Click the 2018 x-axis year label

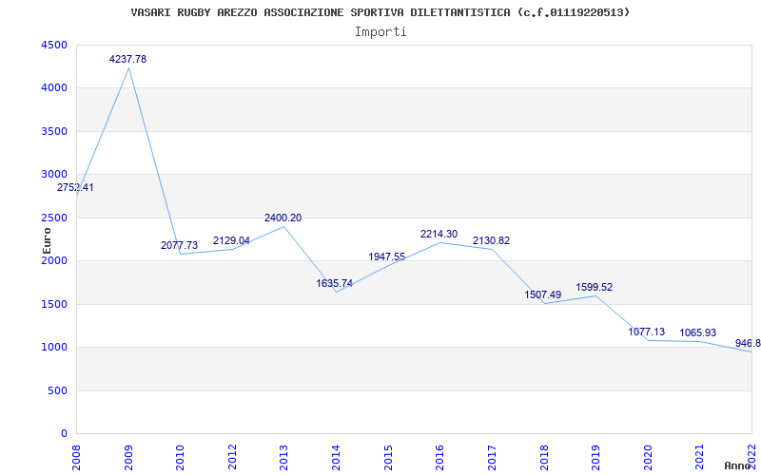coord(544,456)
